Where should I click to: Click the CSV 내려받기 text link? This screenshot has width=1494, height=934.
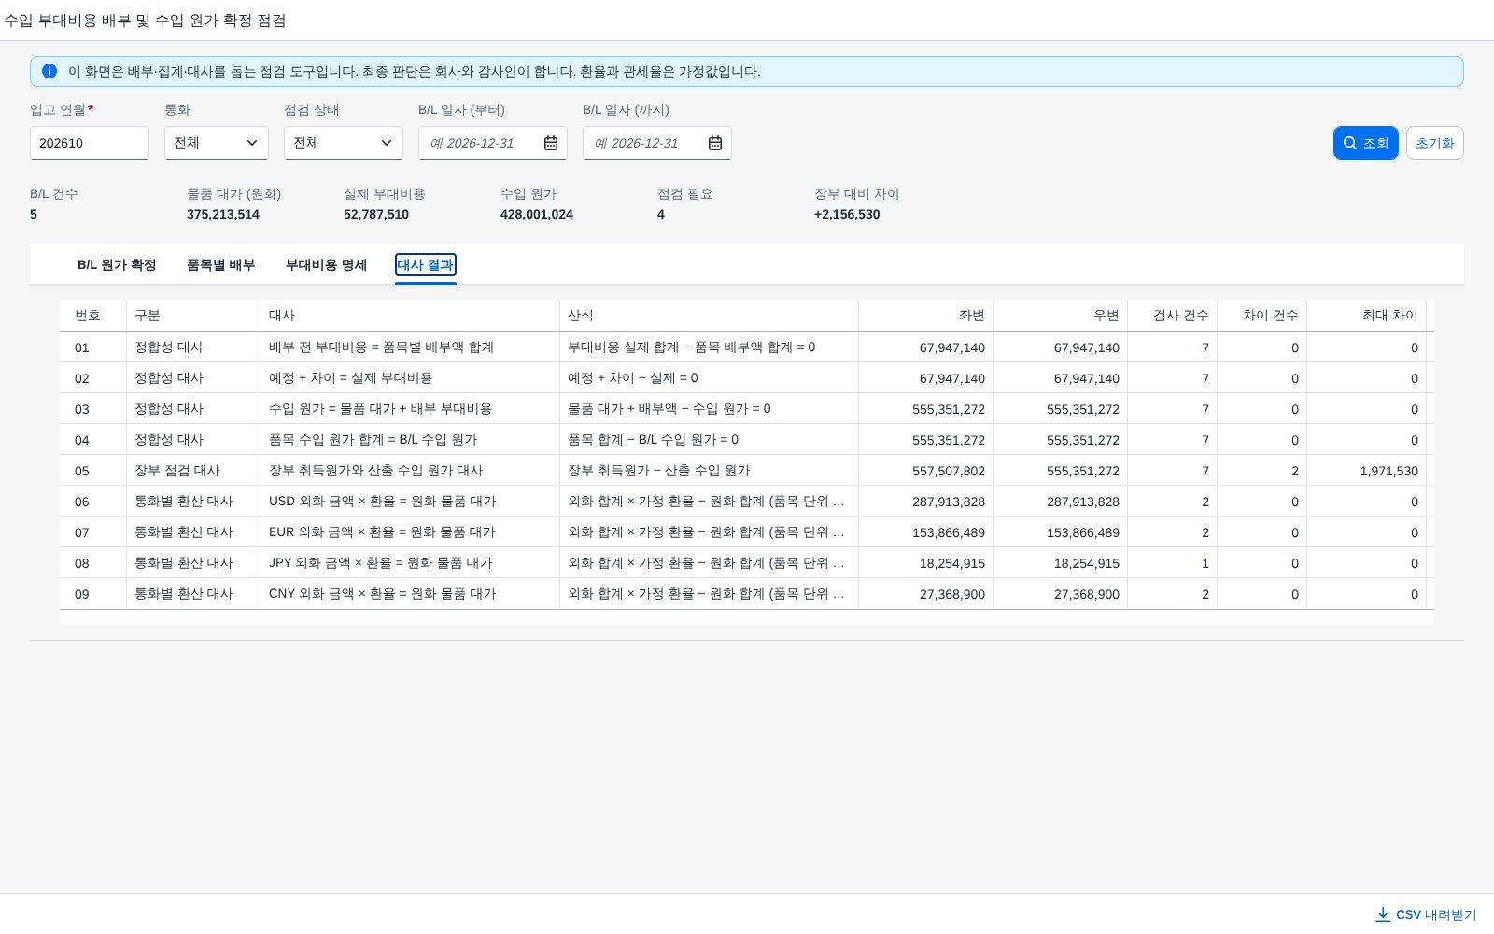1436,914
